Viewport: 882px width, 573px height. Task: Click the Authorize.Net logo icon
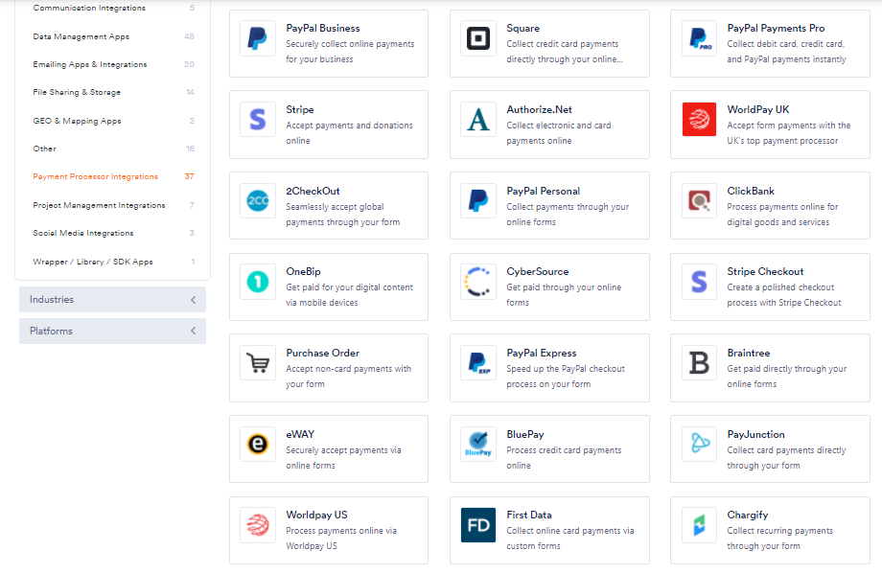478,119
